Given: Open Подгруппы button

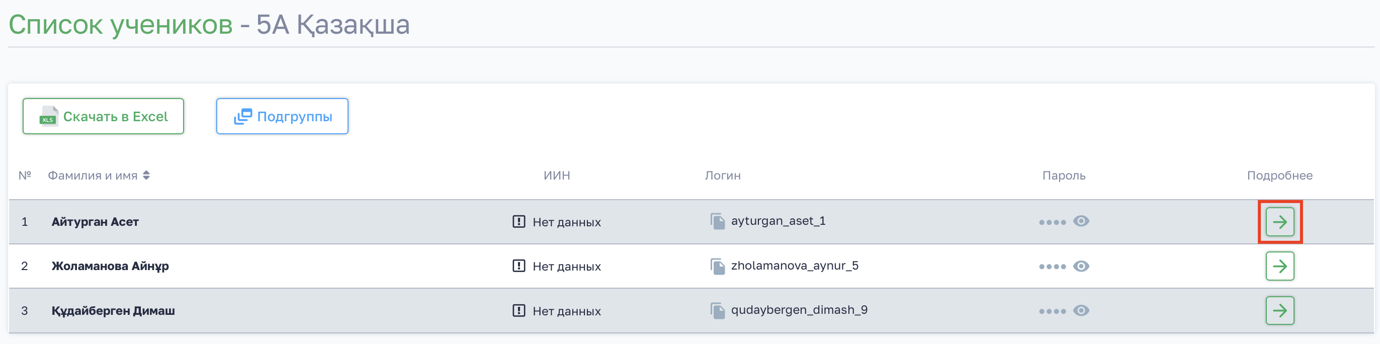Looking at the screenshot, I should point(282,116).
